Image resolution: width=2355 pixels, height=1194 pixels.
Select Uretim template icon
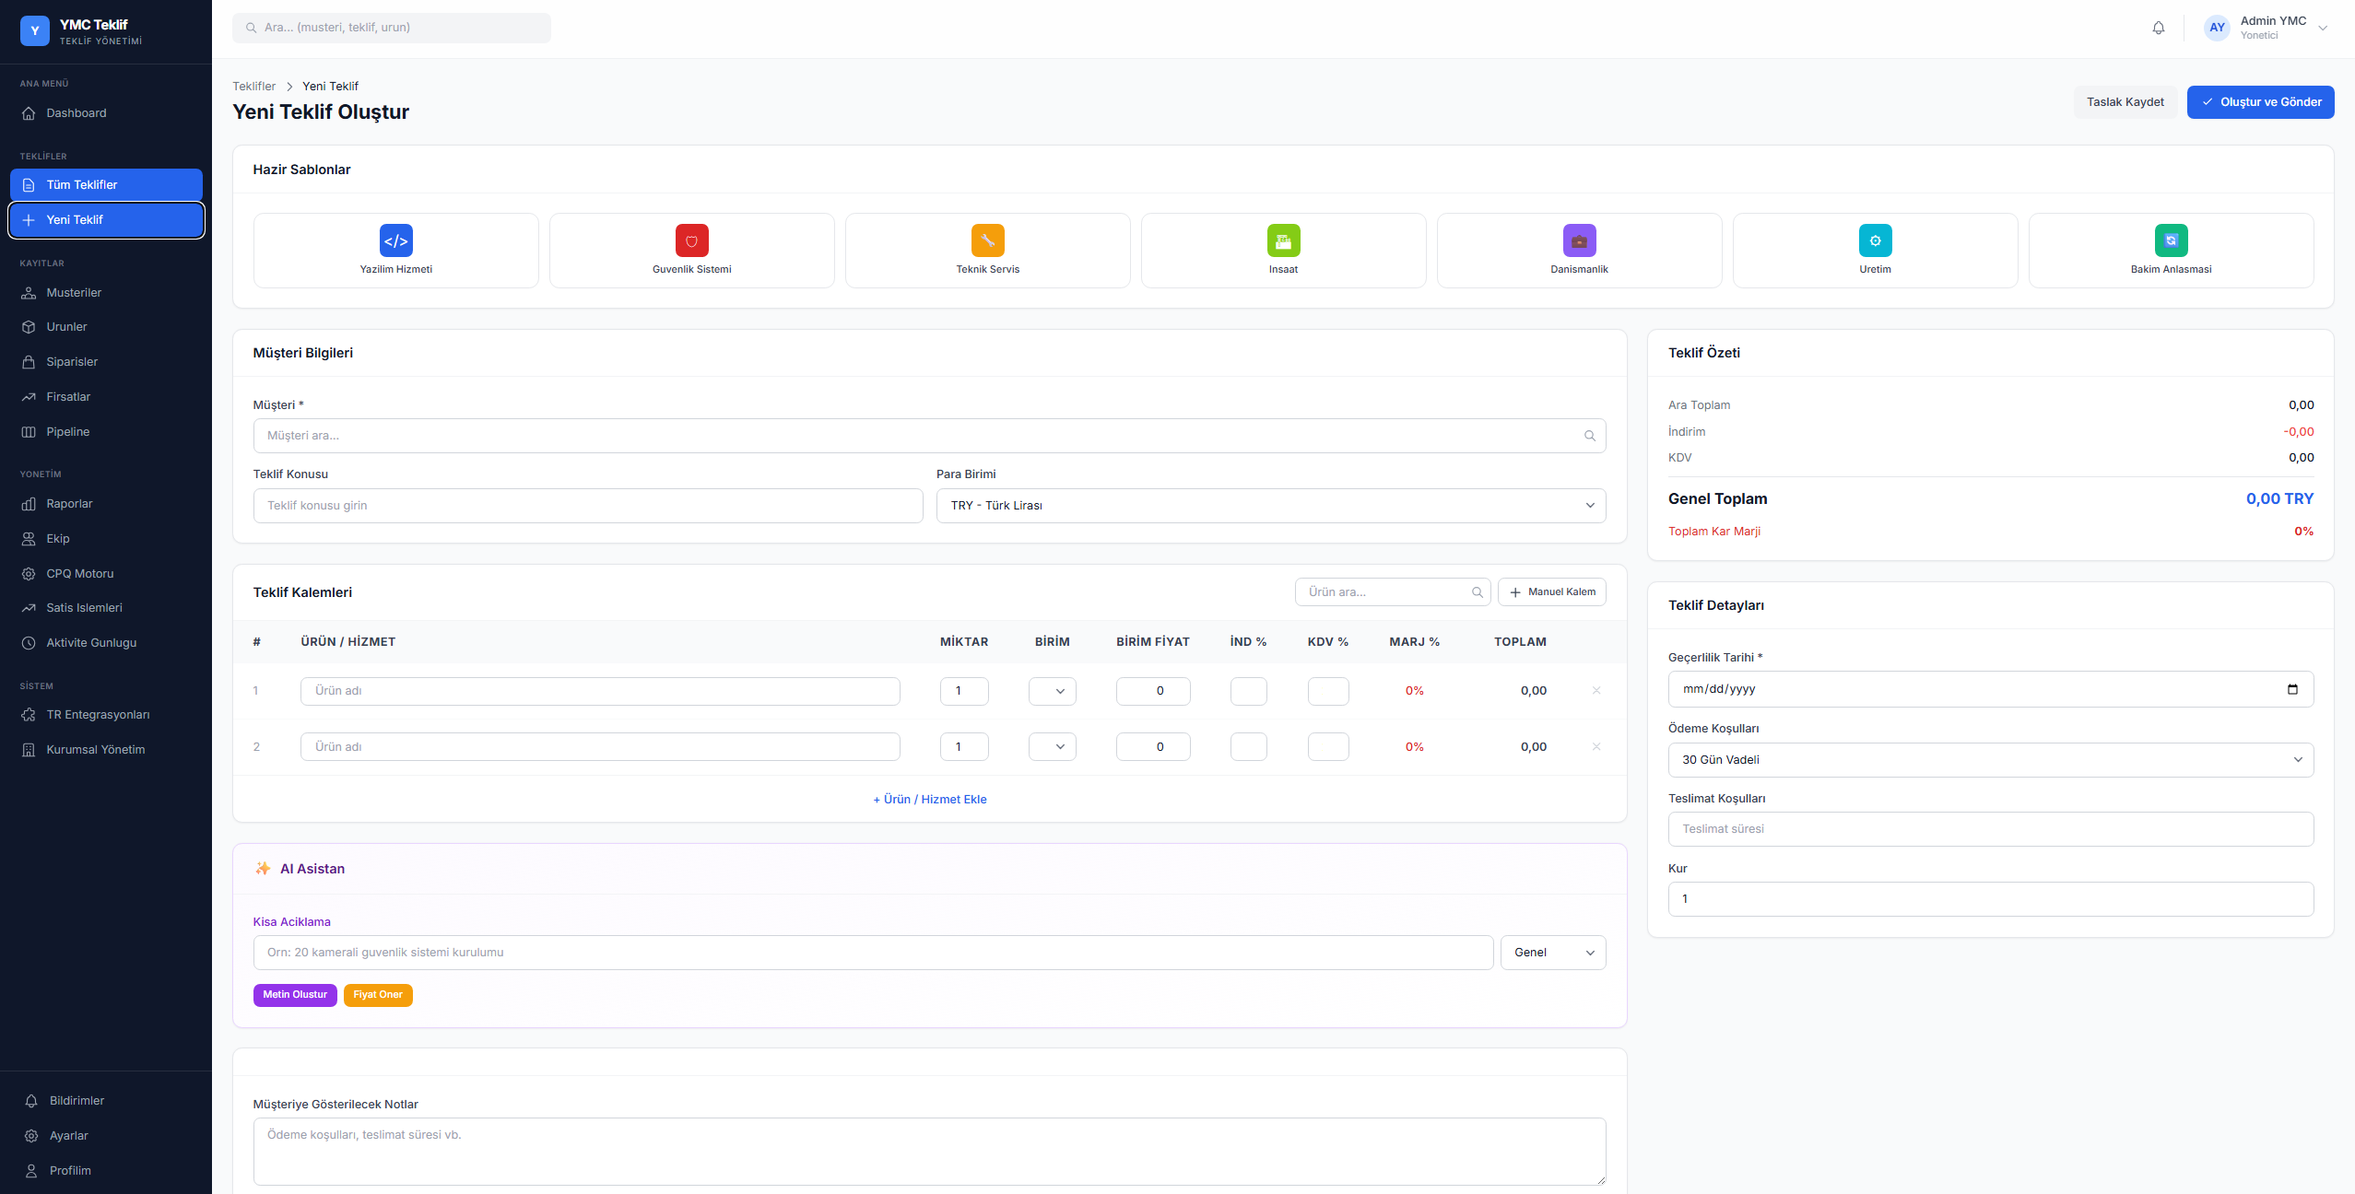coord(1876,240)
